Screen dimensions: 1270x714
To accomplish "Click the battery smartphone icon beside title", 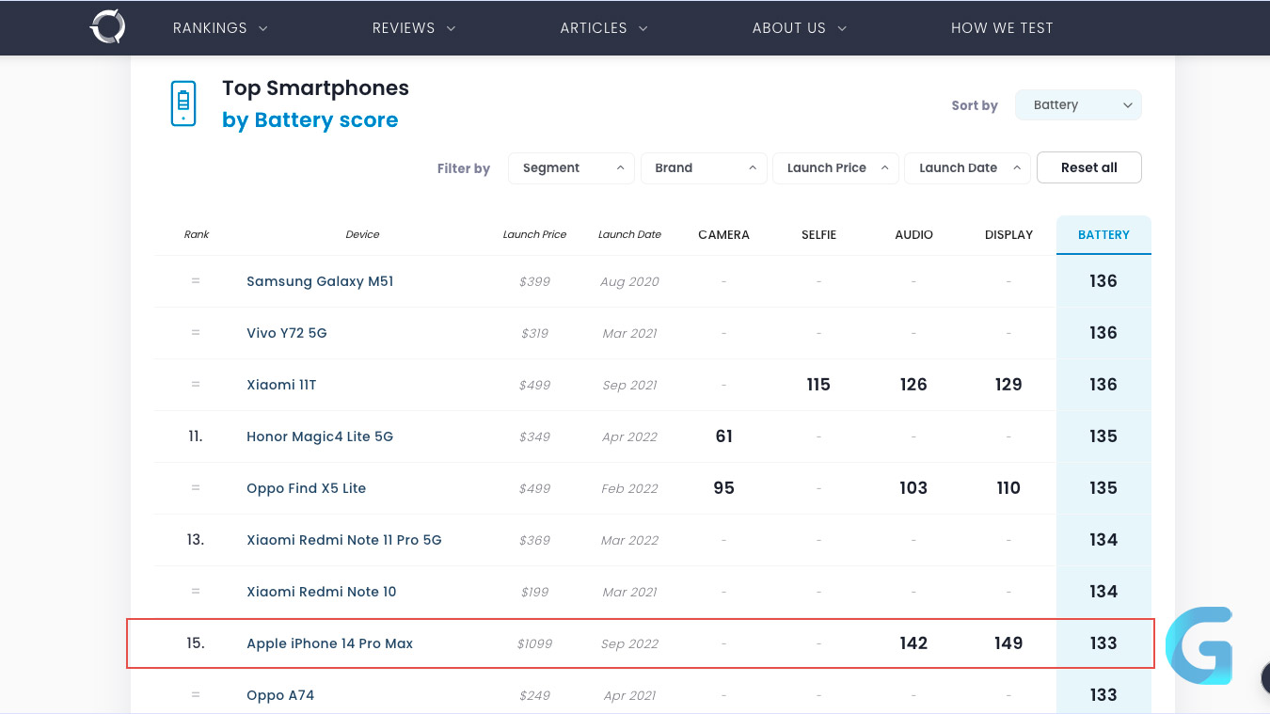I will click(183, 103).
